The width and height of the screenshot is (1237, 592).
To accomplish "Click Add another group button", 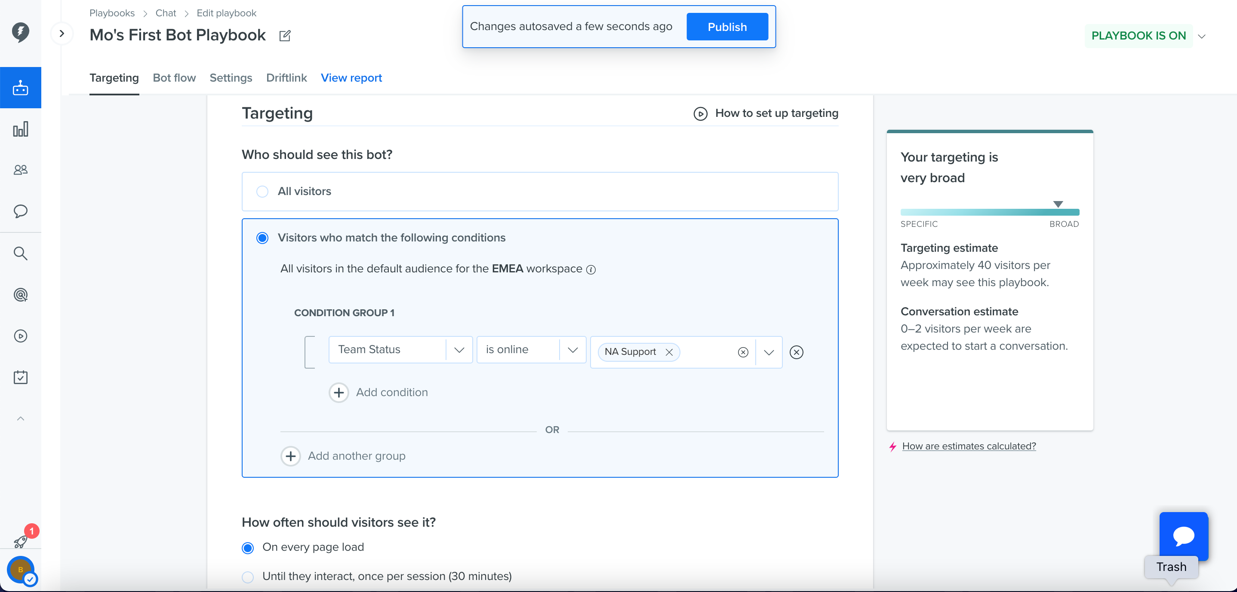I will (x=343, y=456).
